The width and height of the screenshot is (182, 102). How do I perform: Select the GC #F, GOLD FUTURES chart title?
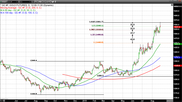tap(28, 5)
